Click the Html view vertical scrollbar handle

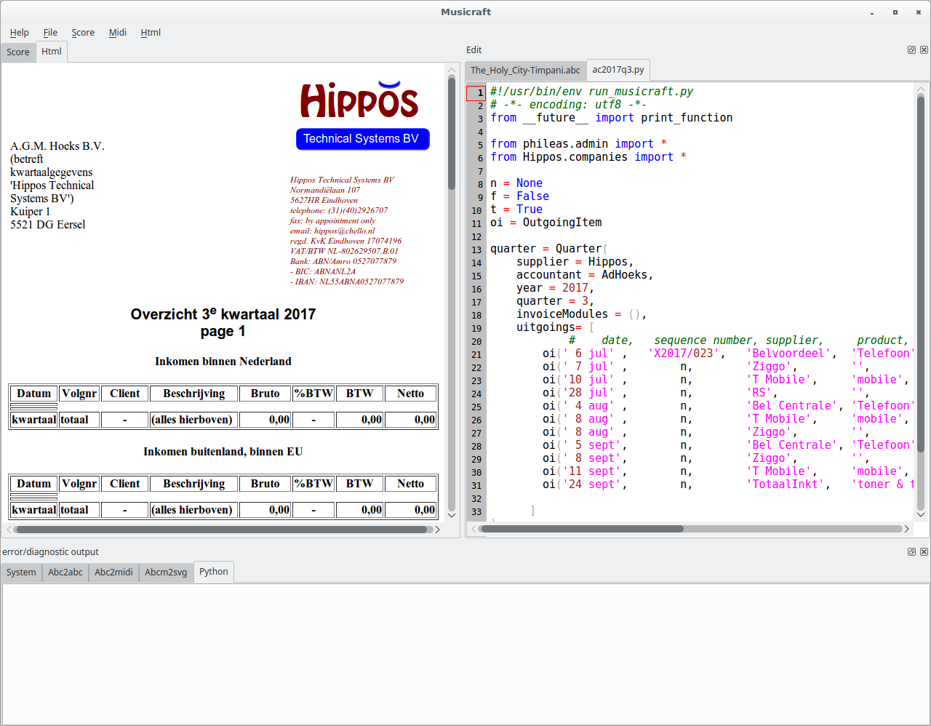pyautogui.click(x=452, y=133)
